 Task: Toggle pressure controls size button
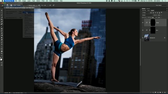pos(54,5)
